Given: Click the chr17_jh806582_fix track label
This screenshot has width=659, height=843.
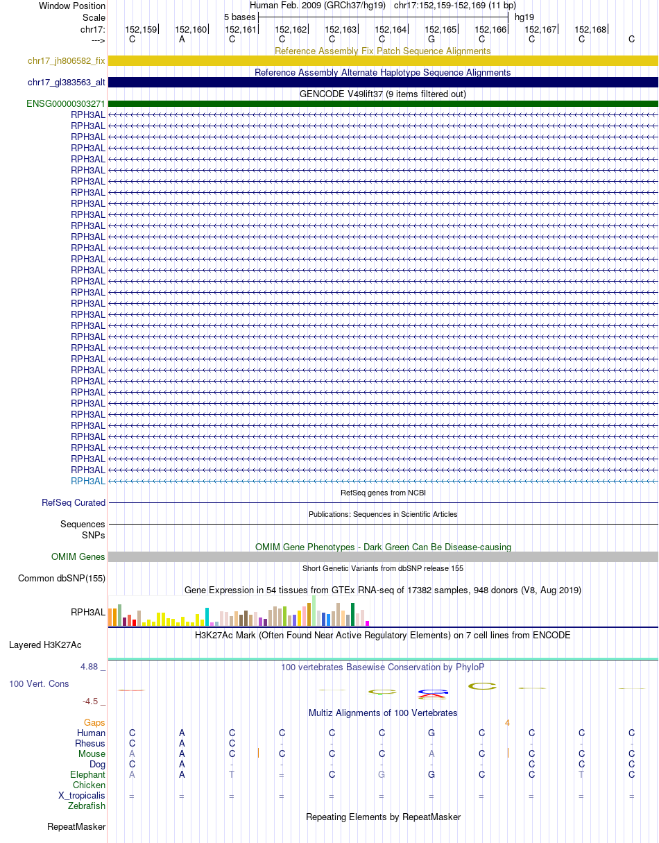Looking at the screenshot, I should point(67,61).
